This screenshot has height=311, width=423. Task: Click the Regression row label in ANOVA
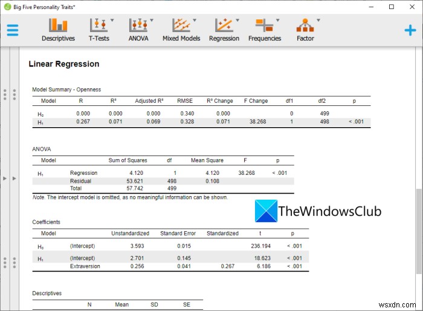pos(83,173)
